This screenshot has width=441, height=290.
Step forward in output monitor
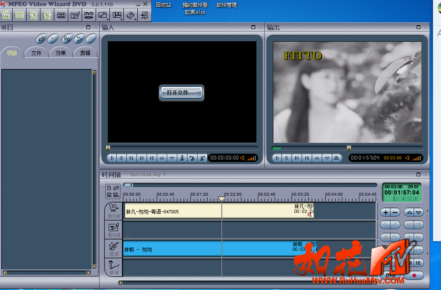(297, 158)
